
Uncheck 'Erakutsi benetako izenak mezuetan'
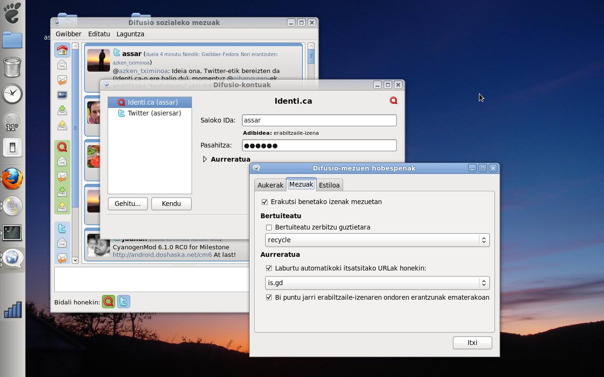(x=265, y=202)
